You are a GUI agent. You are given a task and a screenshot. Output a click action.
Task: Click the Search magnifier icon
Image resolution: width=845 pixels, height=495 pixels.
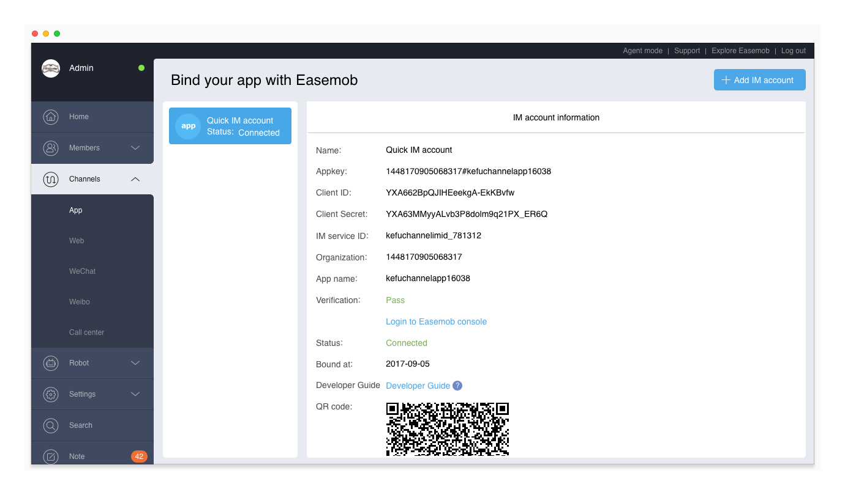pos(51,425)
